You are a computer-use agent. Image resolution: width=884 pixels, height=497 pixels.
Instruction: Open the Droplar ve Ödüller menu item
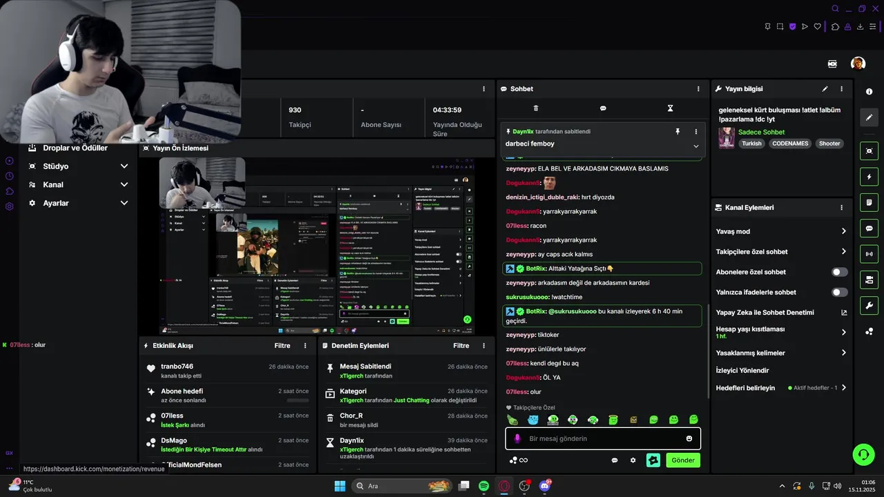point(76,148)
